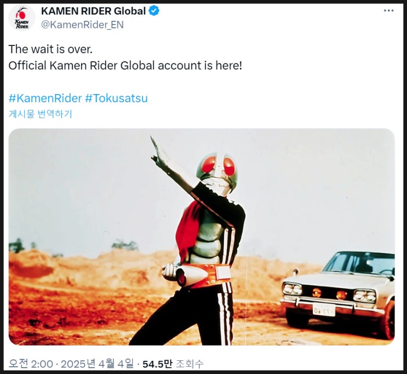Click the Kamen Rider profile avatar
The height and width of the screenshot is (374, 407).
click(22, 17)
